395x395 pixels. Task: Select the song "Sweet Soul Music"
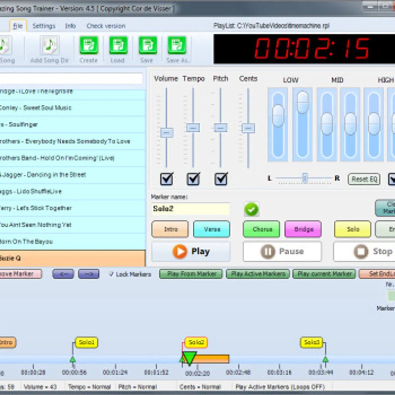click(x=72, y=108)
